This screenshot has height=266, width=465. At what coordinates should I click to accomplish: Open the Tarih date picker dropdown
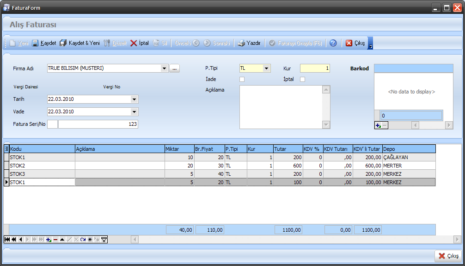tap(134, 99)
